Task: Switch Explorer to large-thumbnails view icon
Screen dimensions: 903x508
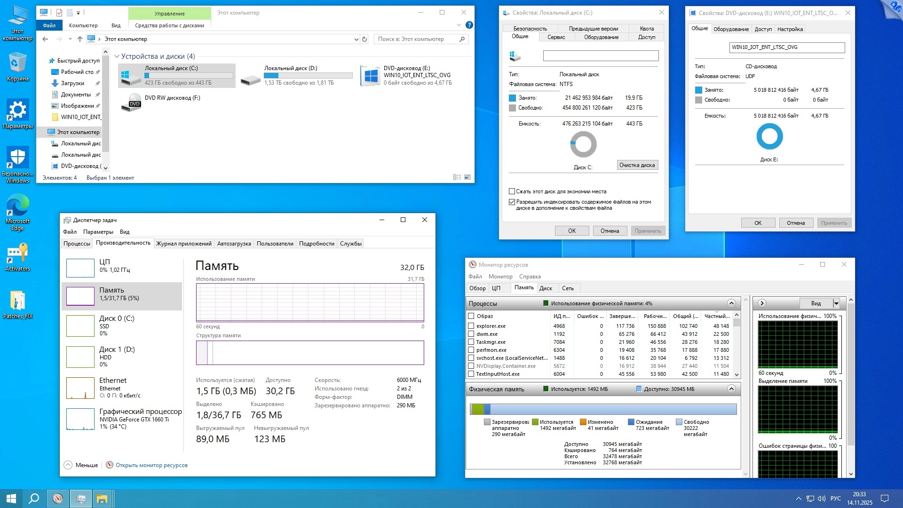Action: [467, 177]
